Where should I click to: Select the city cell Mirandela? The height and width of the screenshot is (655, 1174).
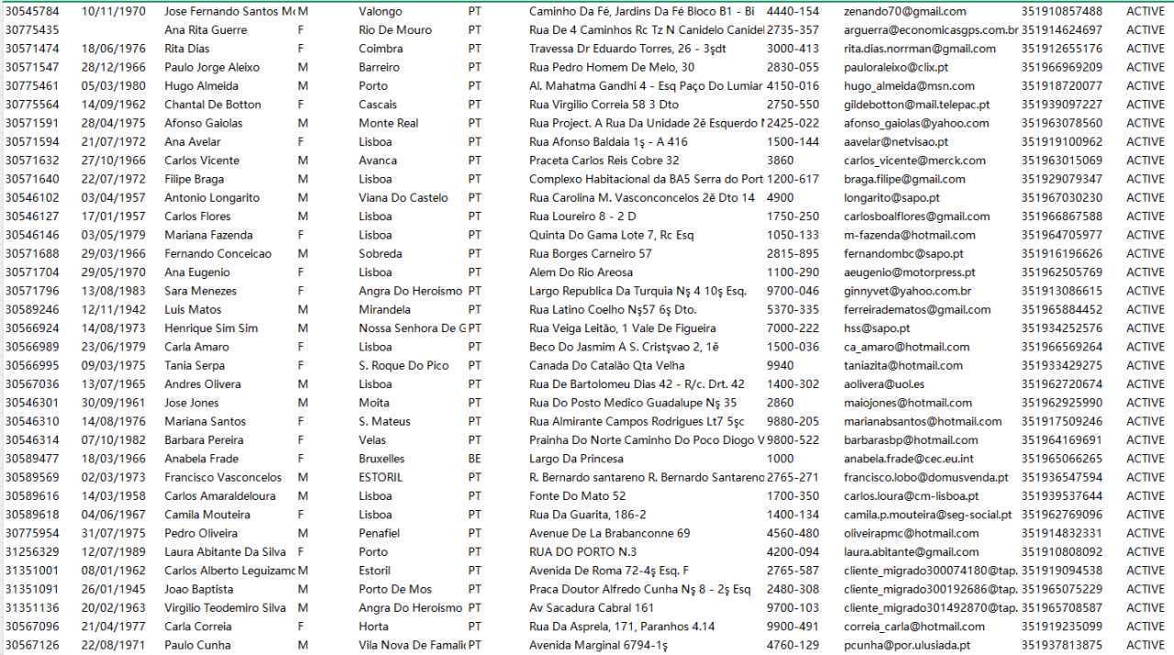click(384, 310)
